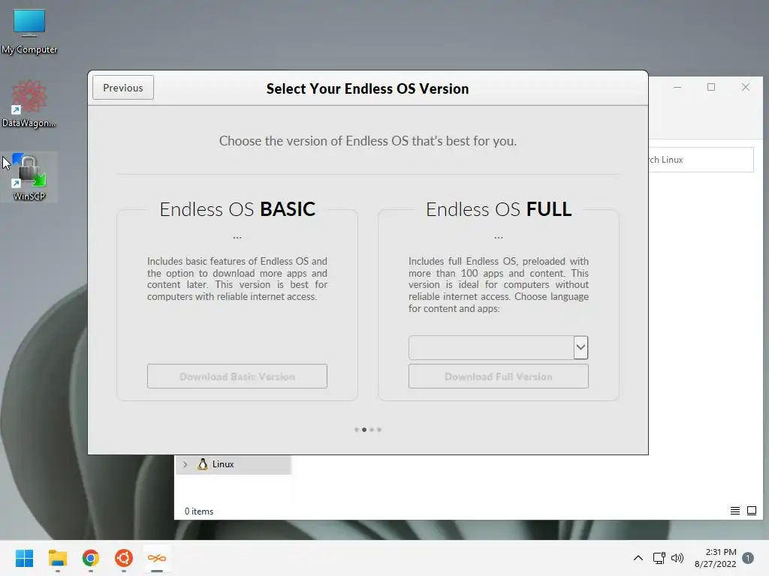Click the language selection combo box field
This screenshot has height=576, width=769.
tap(499, 347)
